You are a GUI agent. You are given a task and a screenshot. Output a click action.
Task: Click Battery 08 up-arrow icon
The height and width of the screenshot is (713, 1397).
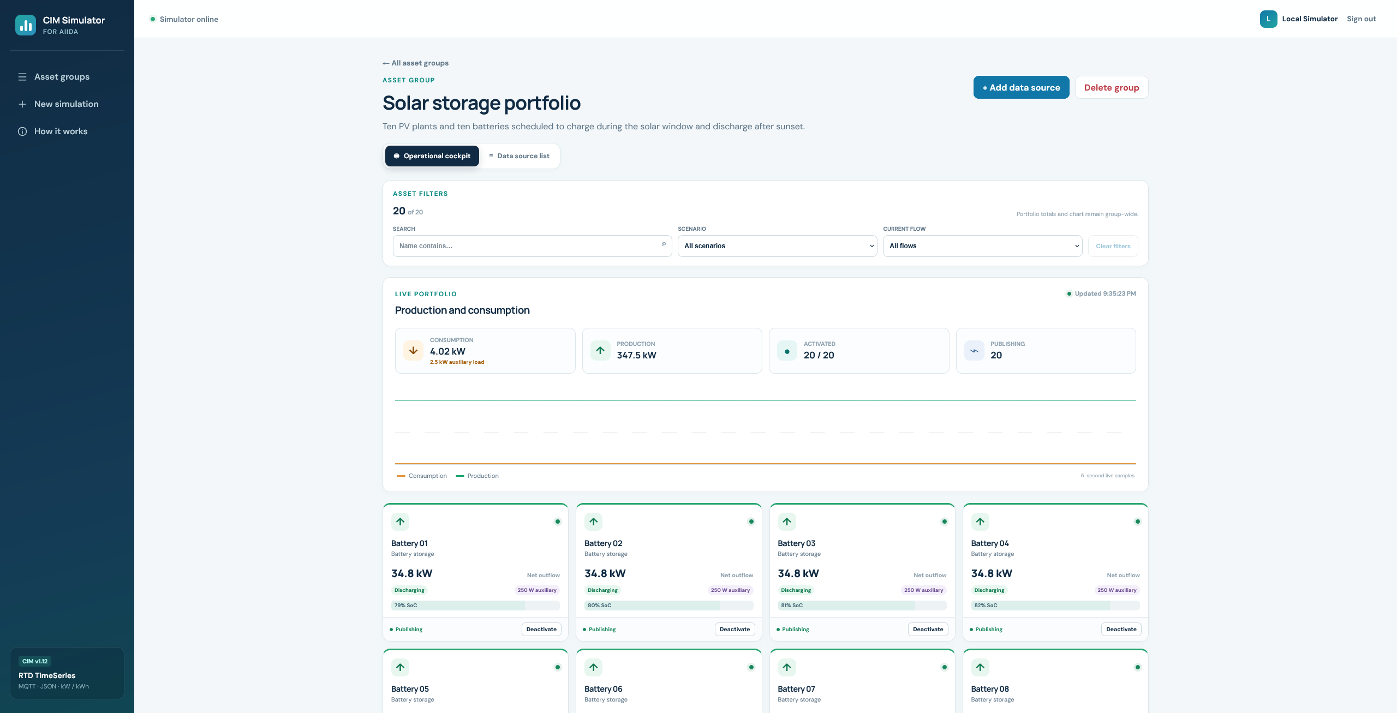pos(980,667)
